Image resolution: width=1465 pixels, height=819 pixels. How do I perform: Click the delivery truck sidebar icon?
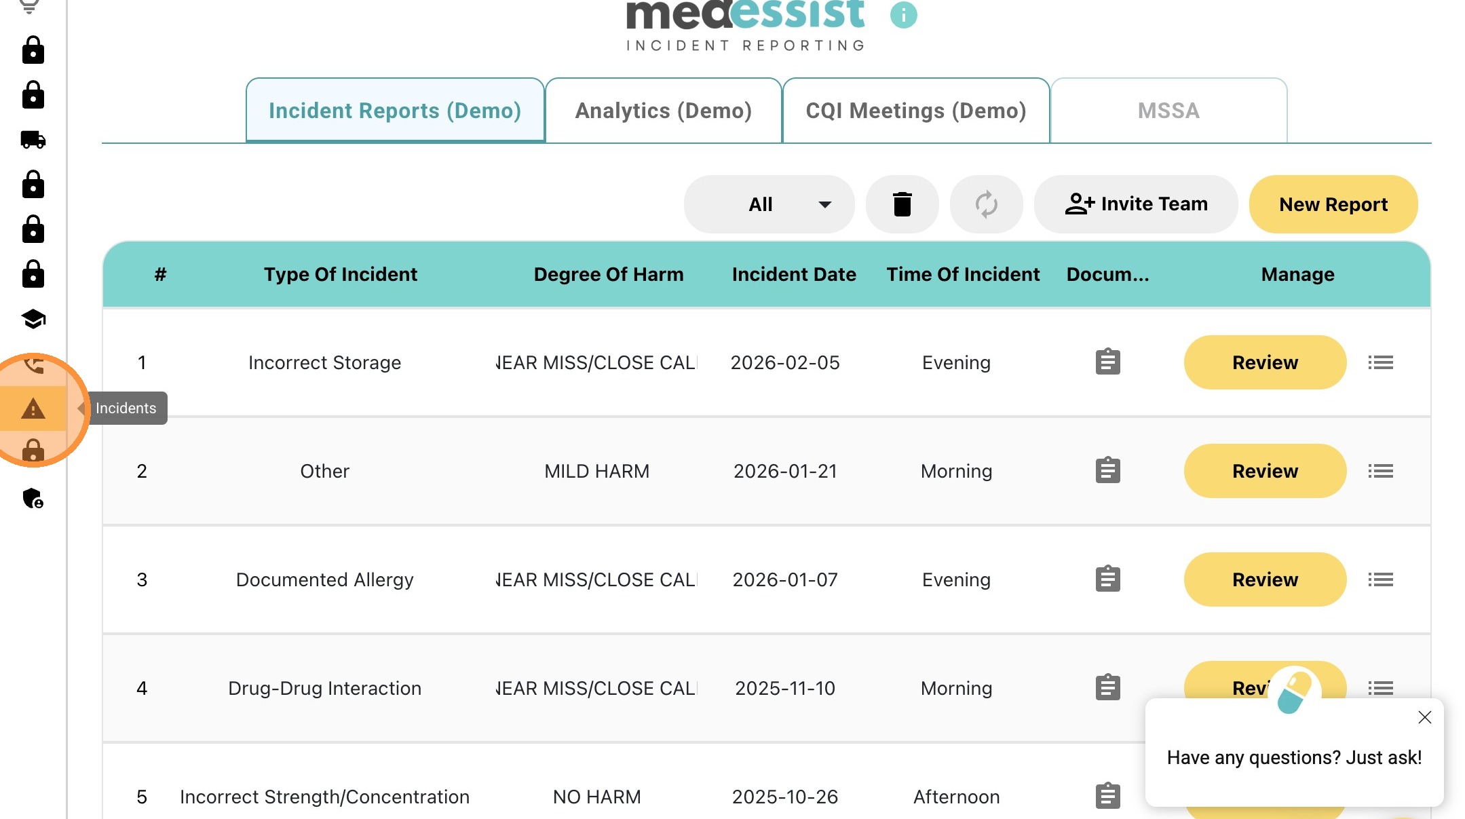tap(33, 140)
